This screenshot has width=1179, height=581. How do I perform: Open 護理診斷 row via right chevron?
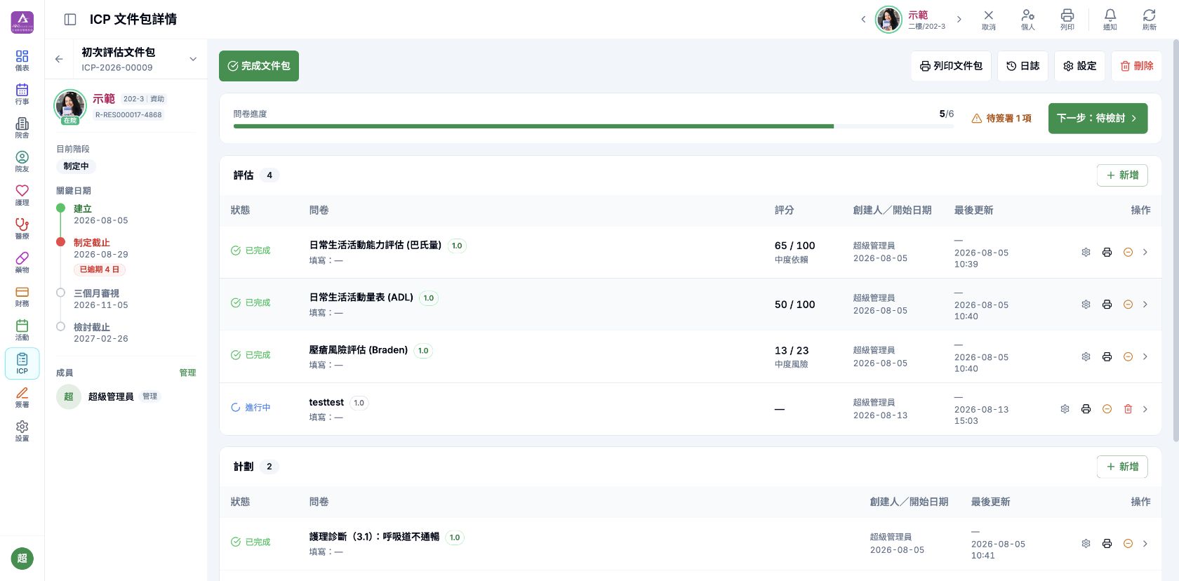1145,543
